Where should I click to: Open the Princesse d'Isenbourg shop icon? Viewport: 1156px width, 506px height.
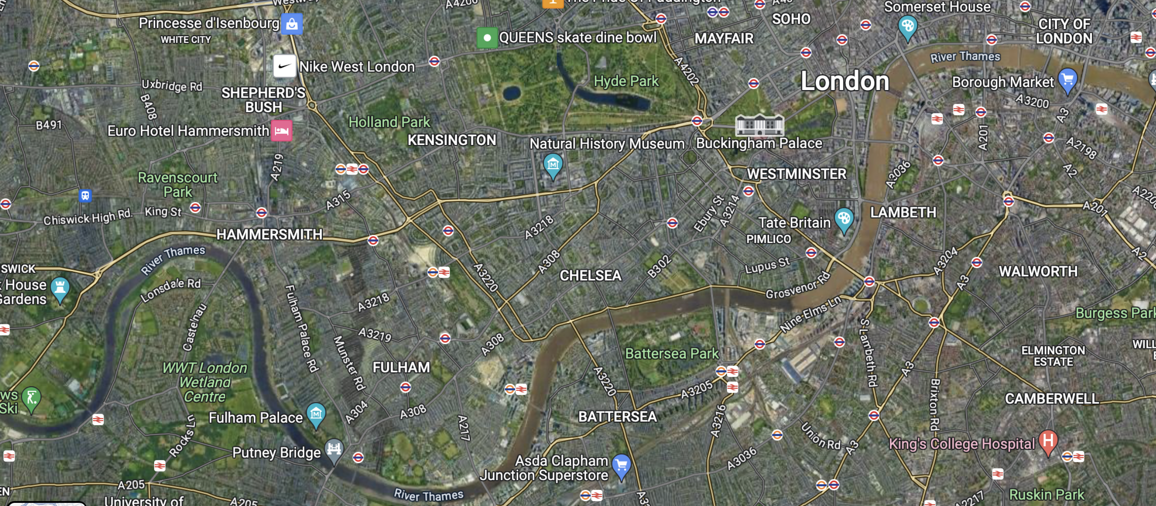point(292,23)
